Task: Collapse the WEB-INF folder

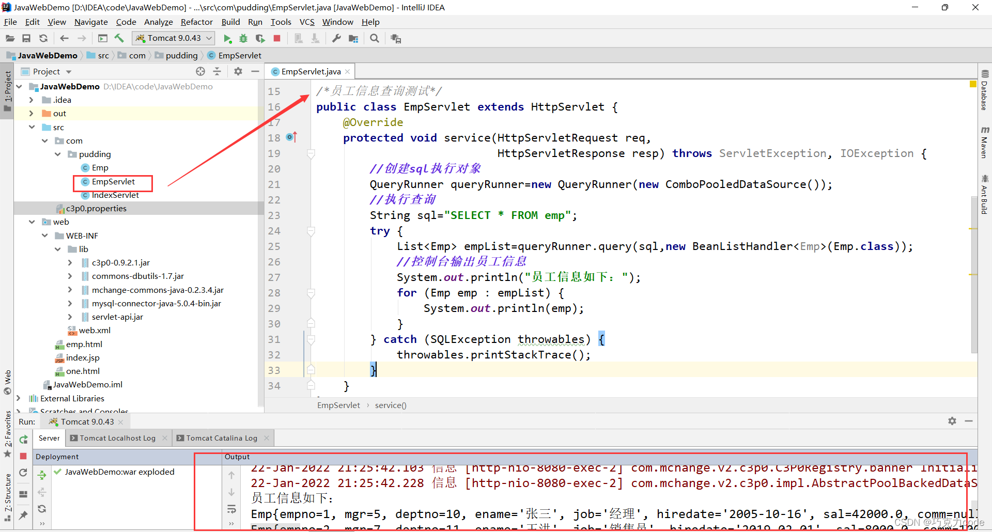Action: pos(45,236)
